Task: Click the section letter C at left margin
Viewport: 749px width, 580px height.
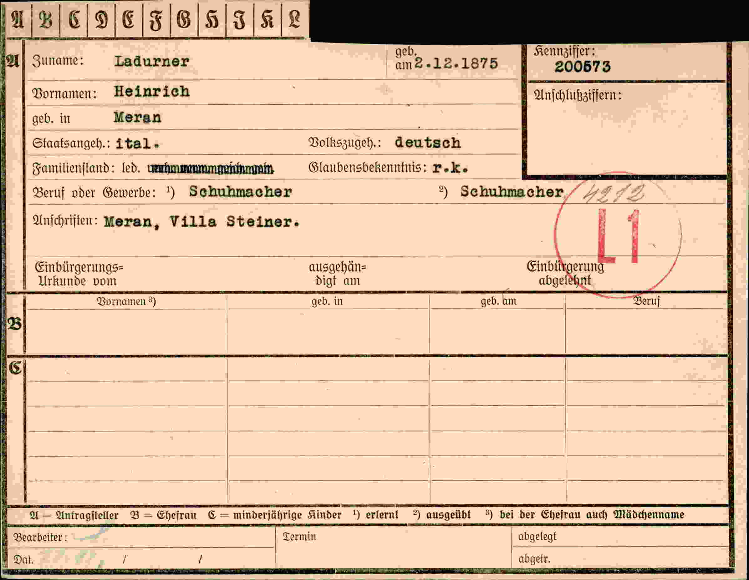Action: click(x=15, y=368)
